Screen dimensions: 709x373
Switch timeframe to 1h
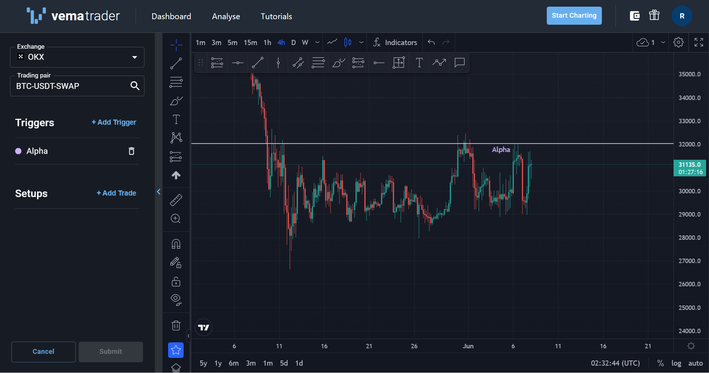267,42
